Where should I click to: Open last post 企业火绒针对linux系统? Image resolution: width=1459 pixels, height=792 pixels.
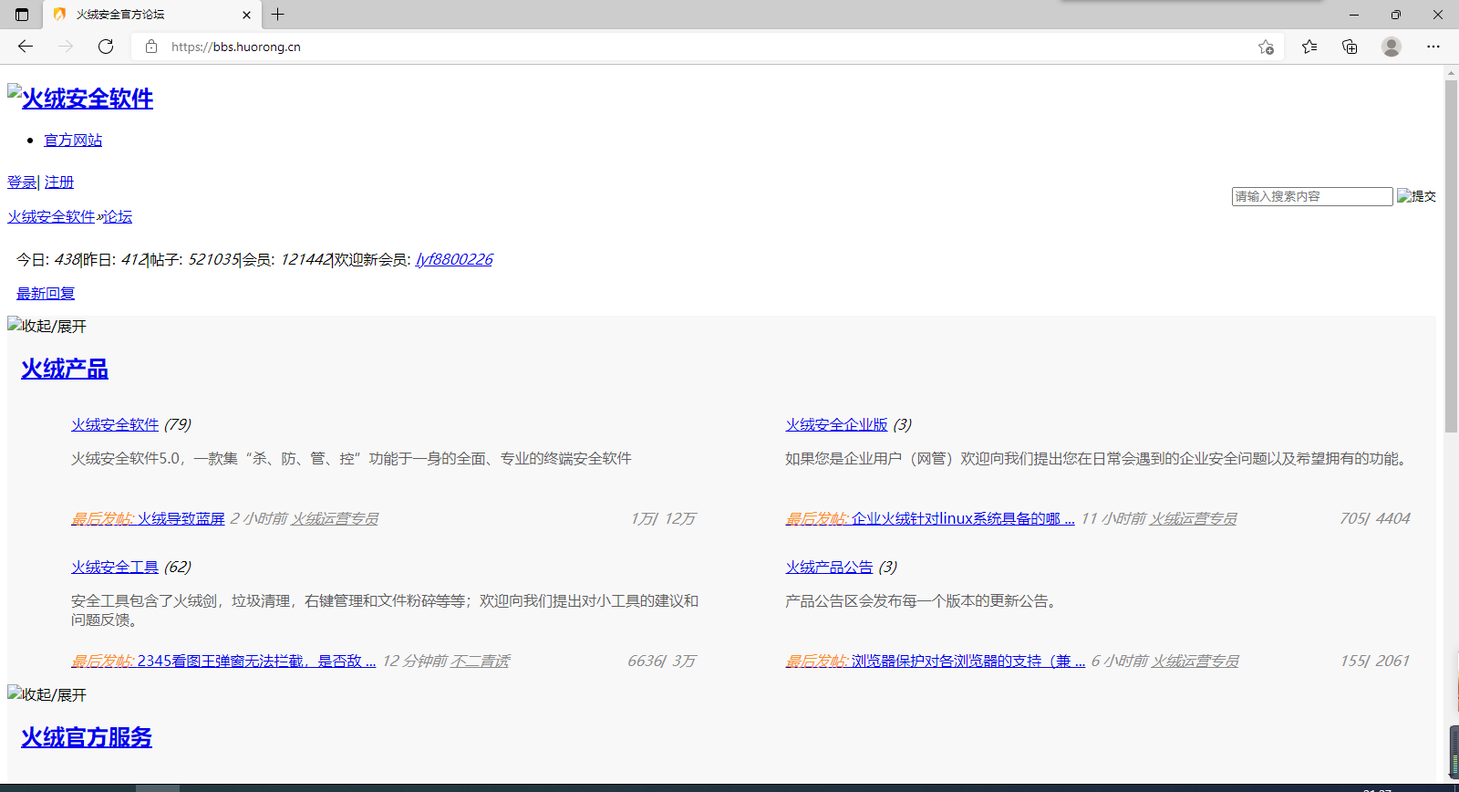[x=963, y=518]
